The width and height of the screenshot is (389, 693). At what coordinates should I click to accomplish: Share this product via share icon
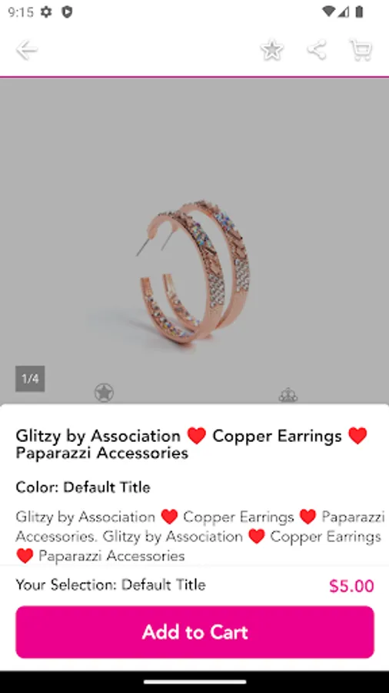pos(317,50)
